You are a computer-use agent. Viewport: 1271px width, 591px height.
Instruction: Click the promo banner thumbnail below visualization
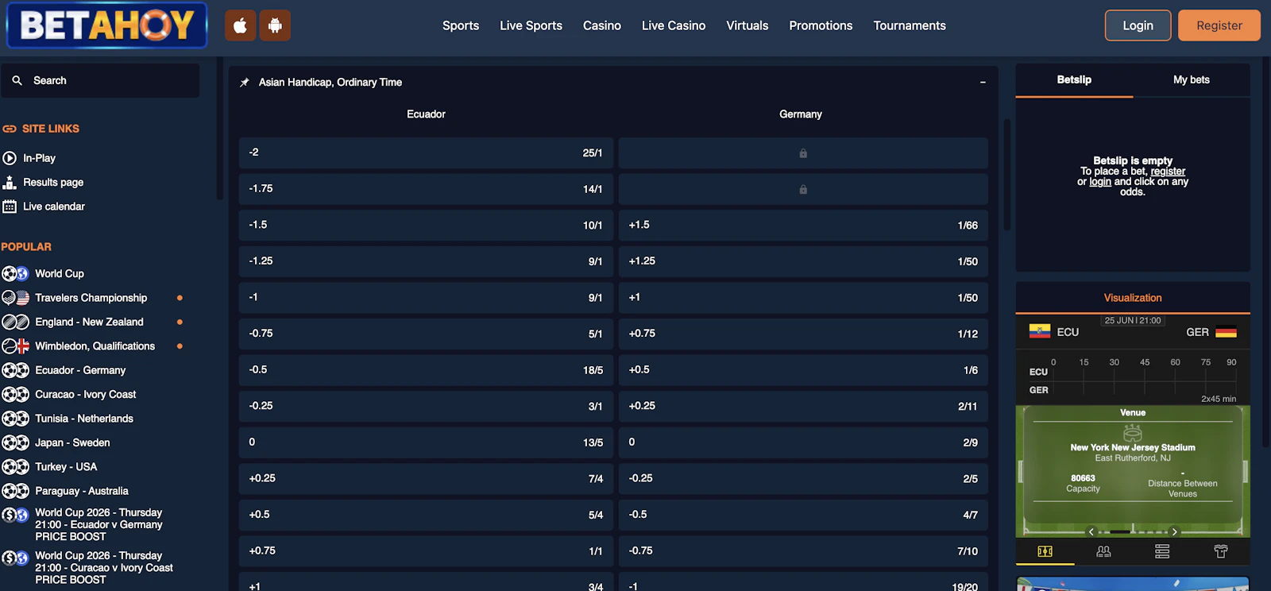1133,584
